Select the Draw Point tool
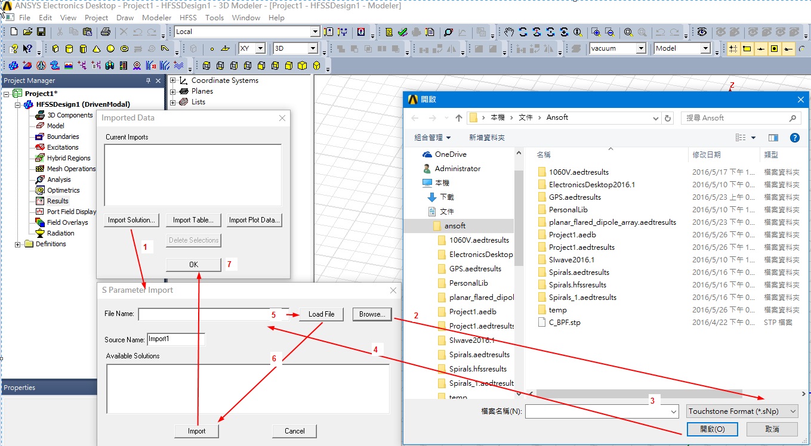Screen dimensions: 811x446 point(212,48)
